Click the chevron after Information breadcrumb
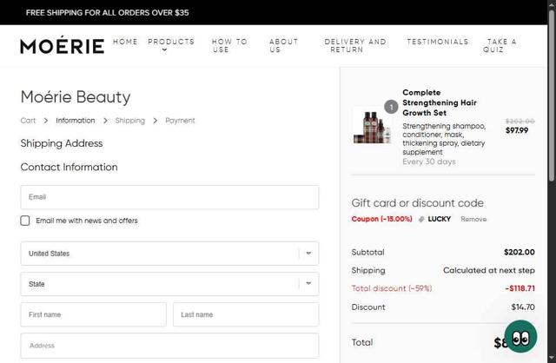This screenshot has height=363, width=556. point(105,121)
